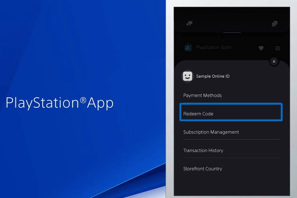Open Subscription Management
This screenshot has height=198, width=297.
click(x=211, y=132)
